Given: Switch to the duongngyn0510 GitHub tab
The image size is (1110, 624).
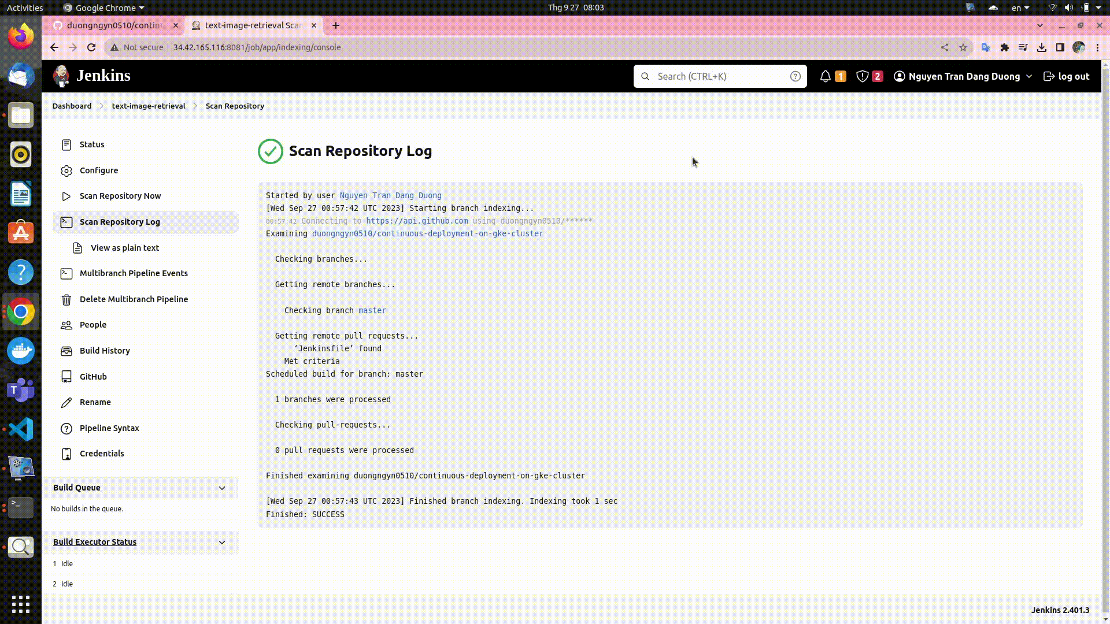Looking at the screenshot, I should tap(114, 25).
